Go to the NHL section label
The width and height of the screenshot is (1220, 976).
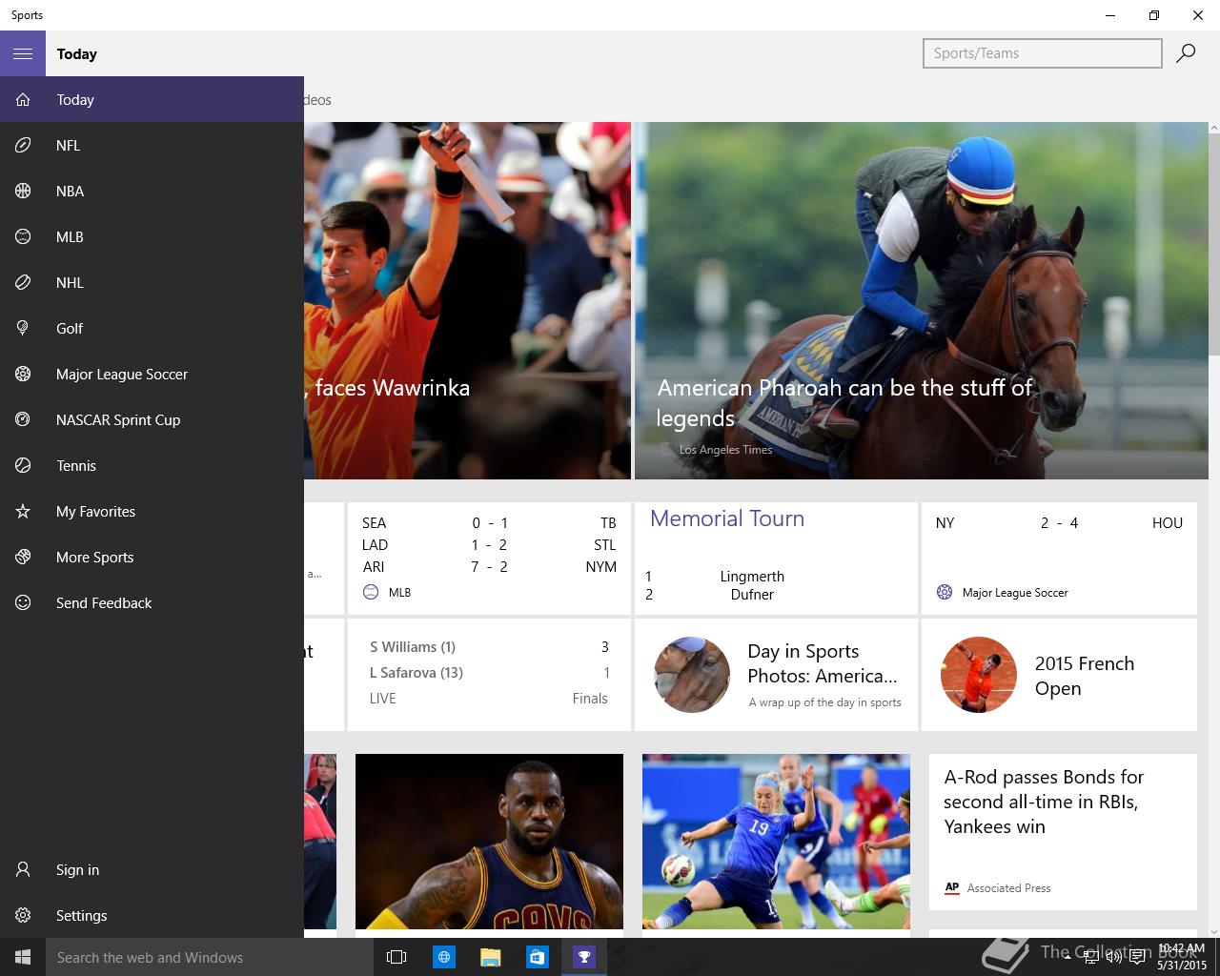70,282
